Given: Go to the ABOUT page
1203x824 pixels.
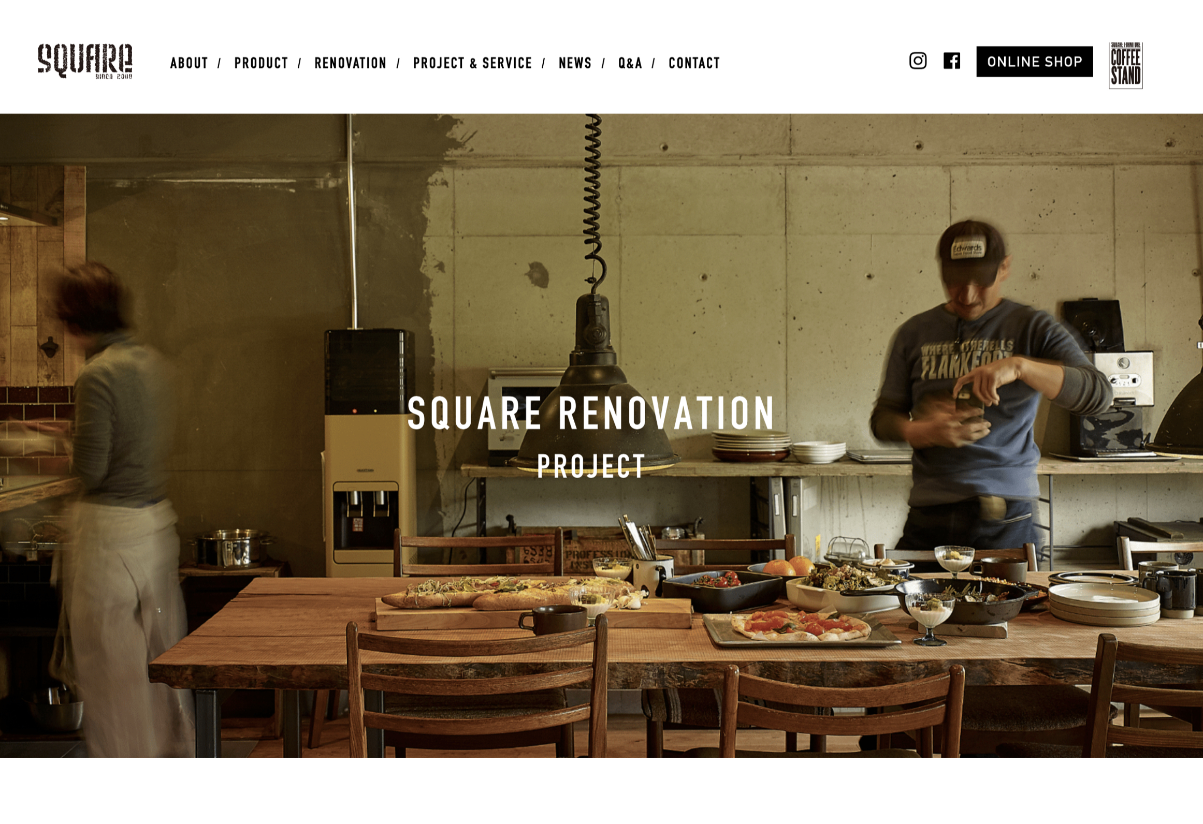Looking at the screenshot, I should 189,63.
